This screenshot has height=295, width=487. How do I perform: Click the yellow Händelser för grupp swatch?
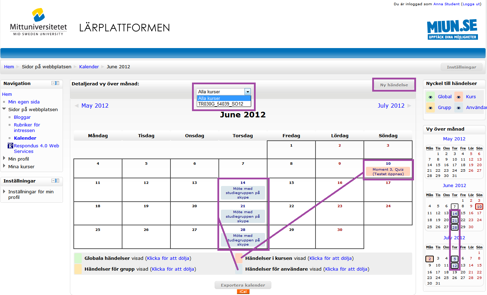click(x=78, y=269)
